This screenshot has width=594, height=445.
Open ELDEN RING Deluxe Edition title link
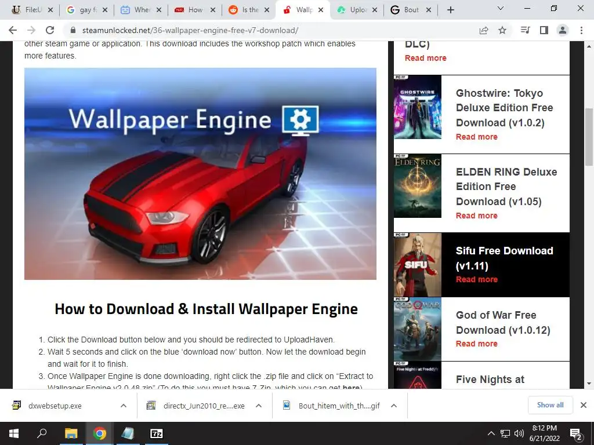[x=506, y=187]
